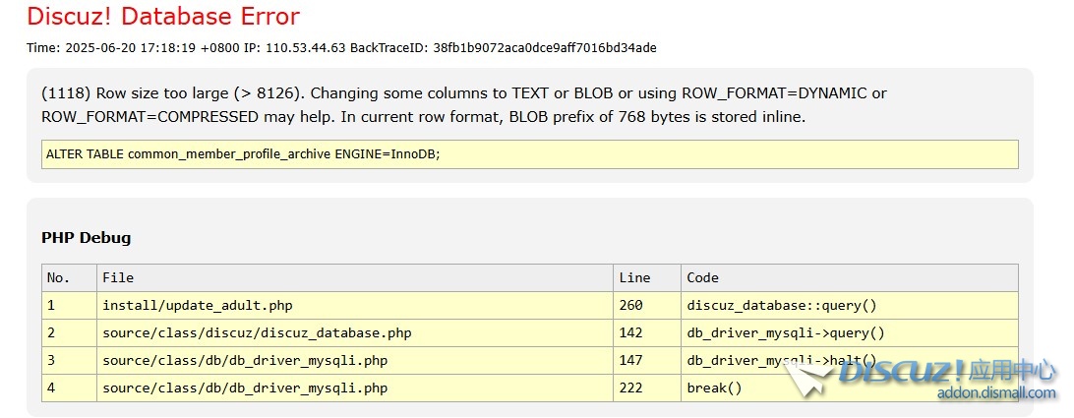Click the db_driver_mysqli->query() code cell
Image resolution: width=1074 pixels, height=418 pixels.
[850, 333]
